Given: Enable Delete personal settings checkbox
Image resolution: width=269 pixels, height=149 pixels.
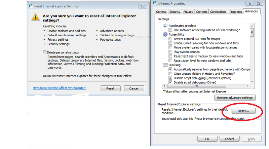Looking at the screenshot, I should [x=44, y=52].
